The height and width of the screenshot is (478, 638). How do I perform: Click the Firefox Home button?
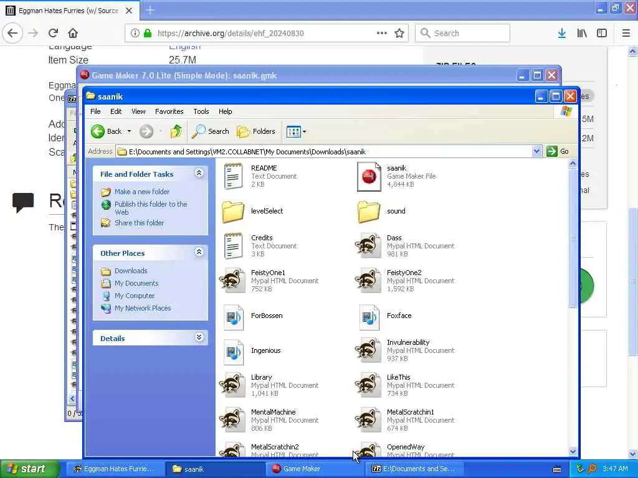(x=73, y=33)
